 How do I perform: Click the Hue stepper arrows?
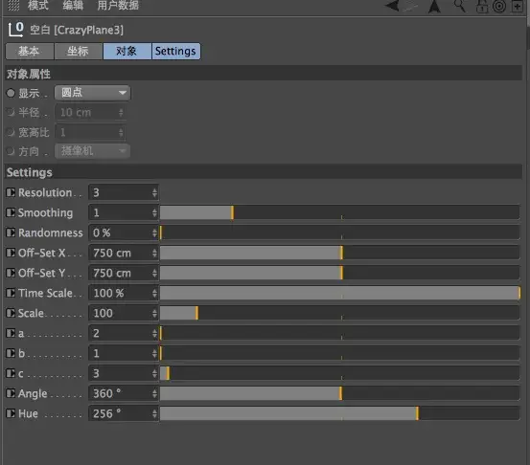coord(154,413)
